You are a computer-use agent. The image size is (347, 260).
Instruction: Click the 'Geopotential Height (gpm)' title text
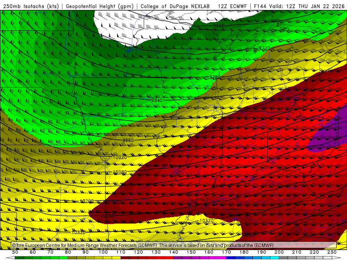point(100,6)
